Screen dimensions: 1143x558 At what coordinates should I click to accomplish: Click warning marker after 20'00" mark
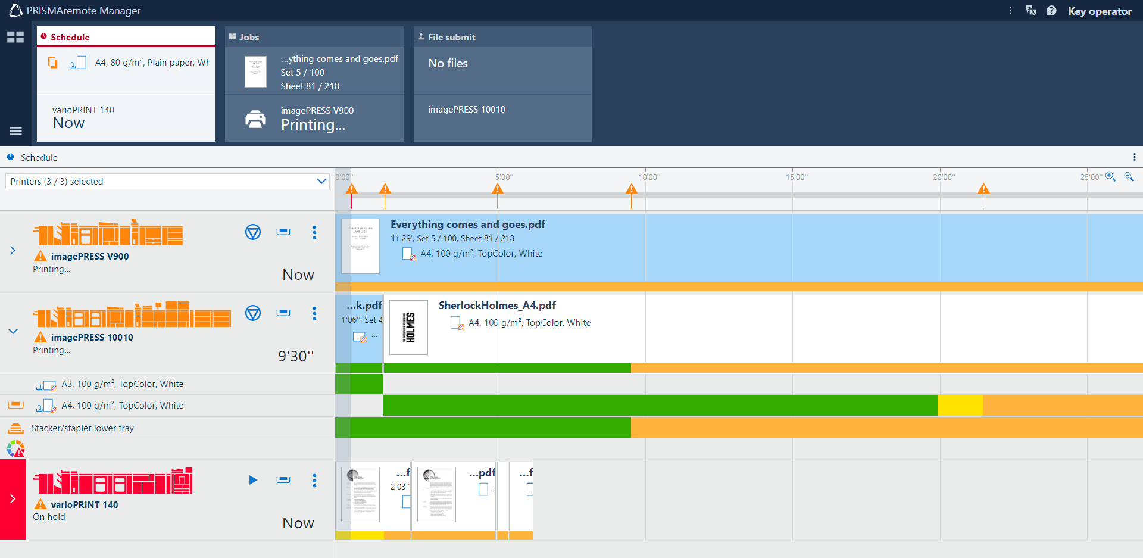click(x=983, y=189)
